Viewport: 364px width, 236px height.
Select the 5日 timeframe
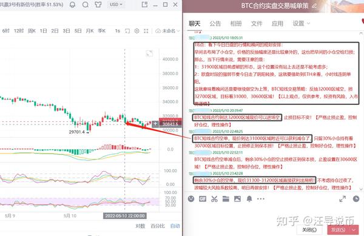78,31
